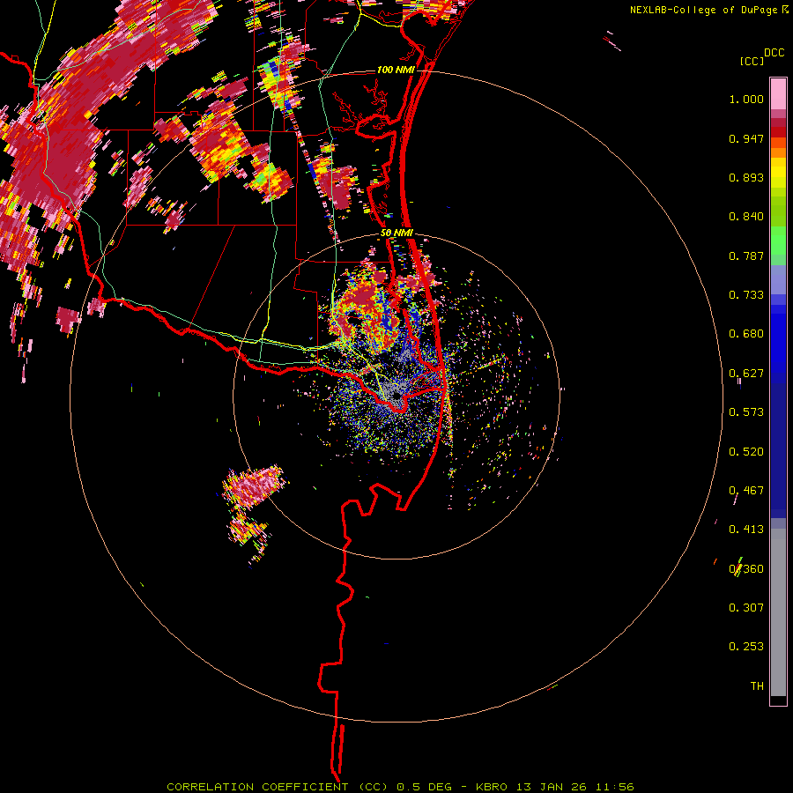Viewport: 793px width, 793px height.
Task: Click the 0.253 value on the color scale
Action: pos(746,647)
